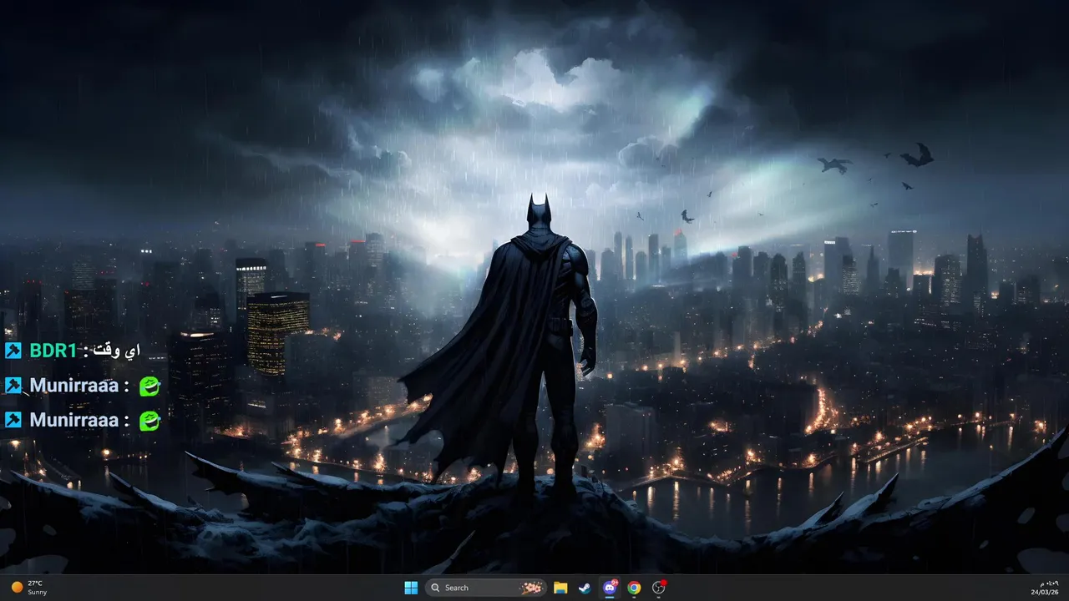
Task: Click the cherry blossom search highlight icon
Action: [x=531, y=588]
